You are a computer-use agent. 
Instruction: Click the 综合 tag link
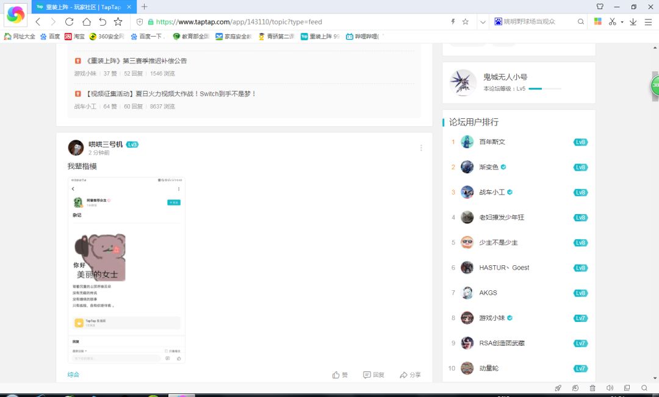tap(74, 374)
